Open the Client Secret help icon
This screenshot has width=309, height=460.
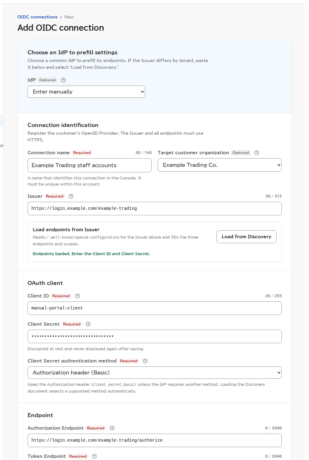[x=88, y=324]
